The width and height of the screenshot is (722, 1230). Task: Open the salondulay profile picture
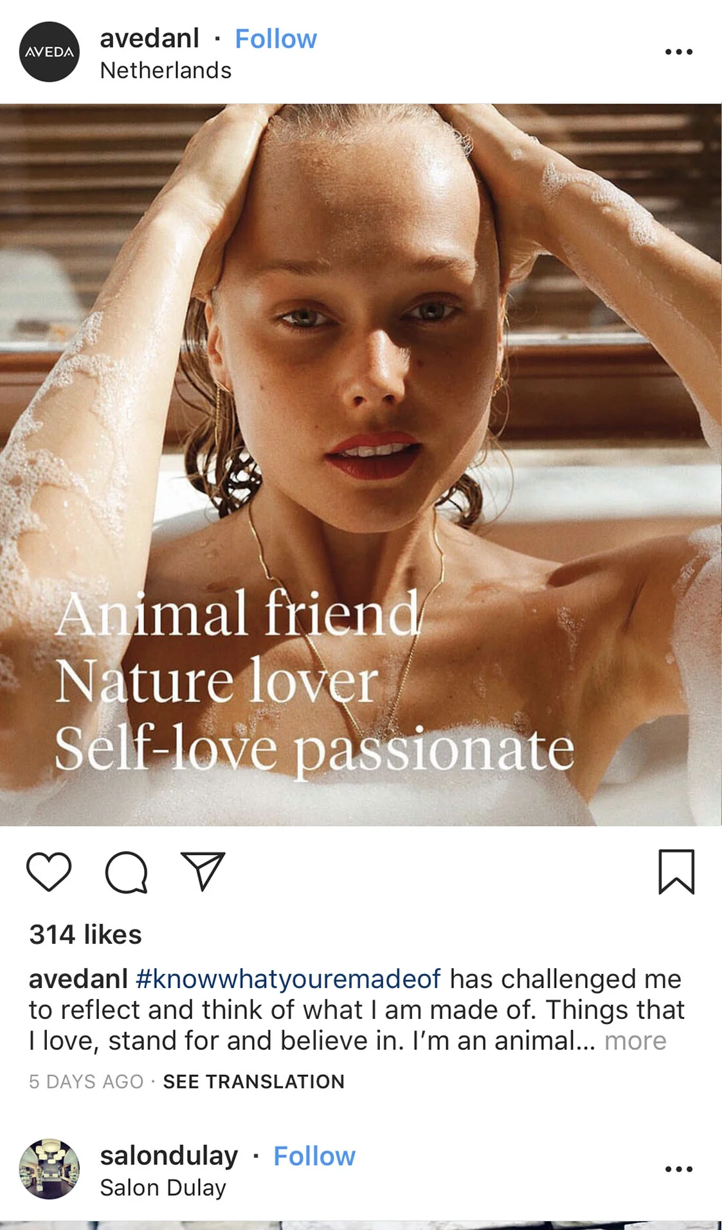point(50,1169)
